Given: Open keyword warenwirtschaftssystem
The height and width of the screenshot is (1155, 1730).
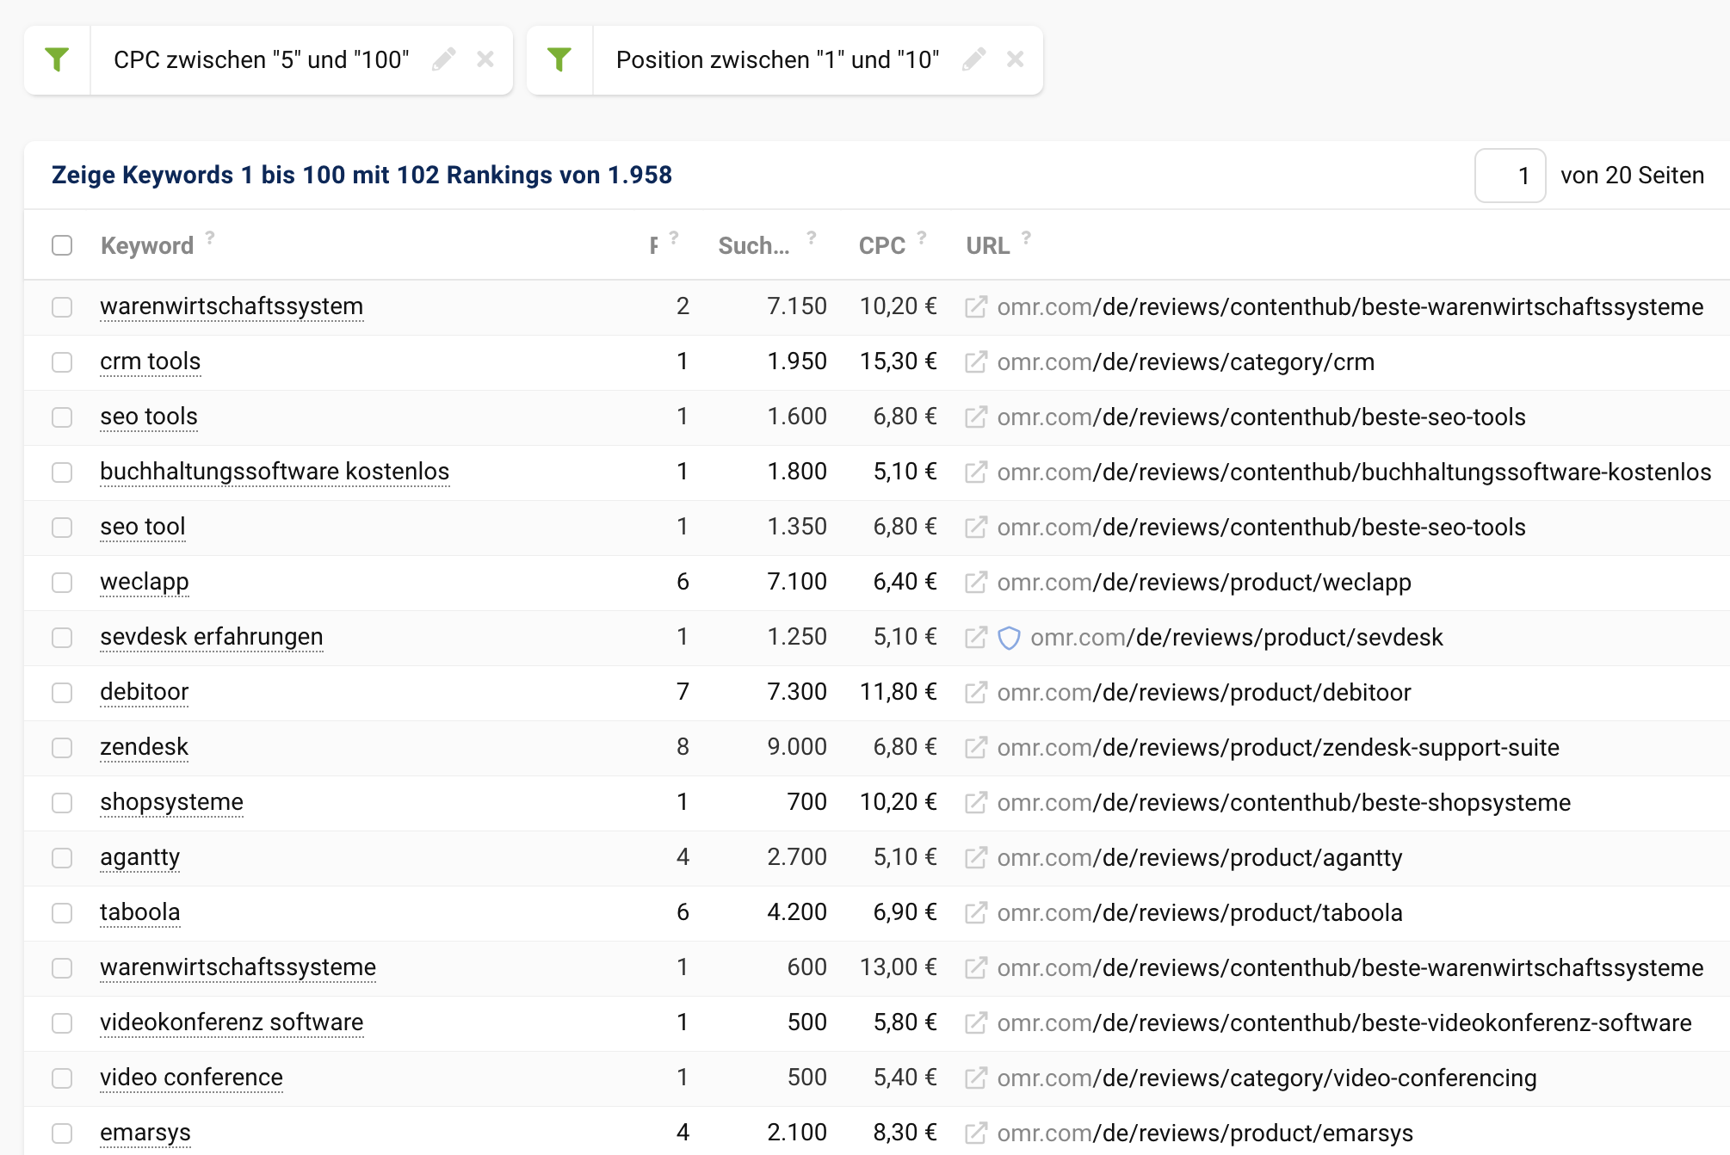Looking at the screenshot, I should 232,306.
